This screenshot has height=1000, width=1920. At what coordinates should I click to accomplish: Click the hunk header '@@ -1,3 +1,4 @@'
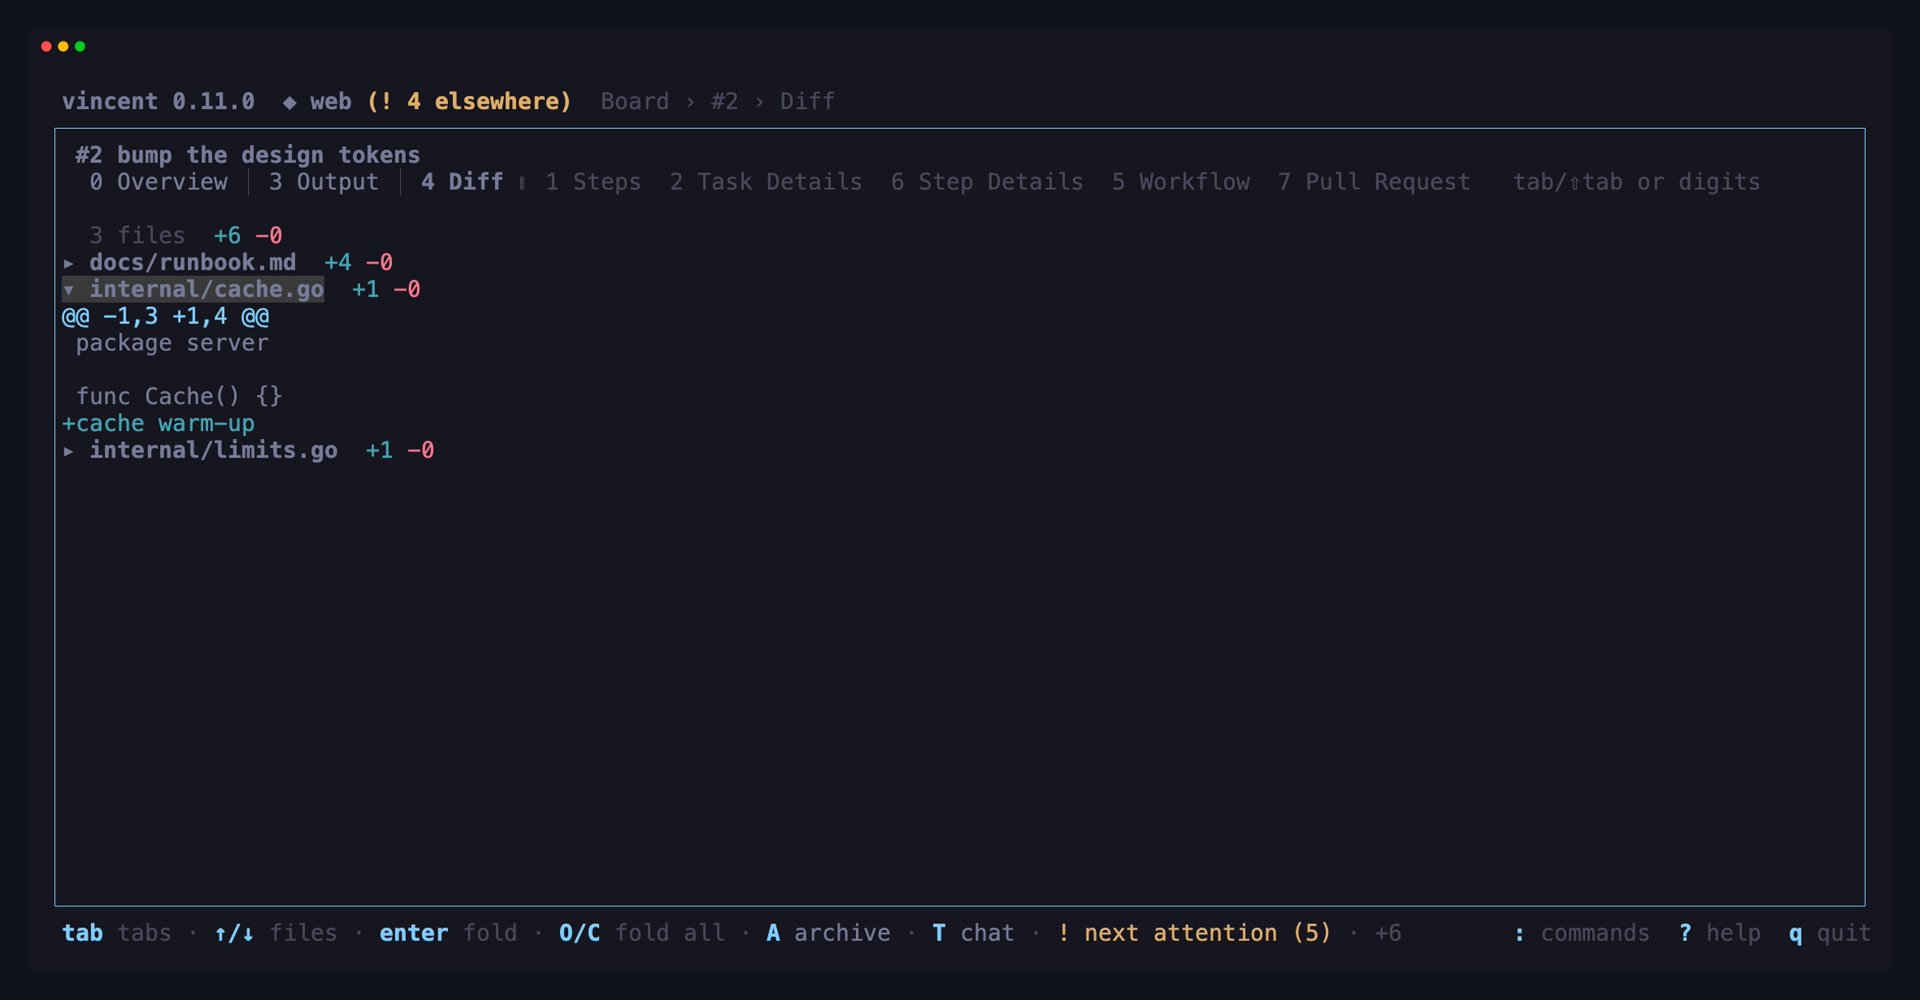pos(166,317)
